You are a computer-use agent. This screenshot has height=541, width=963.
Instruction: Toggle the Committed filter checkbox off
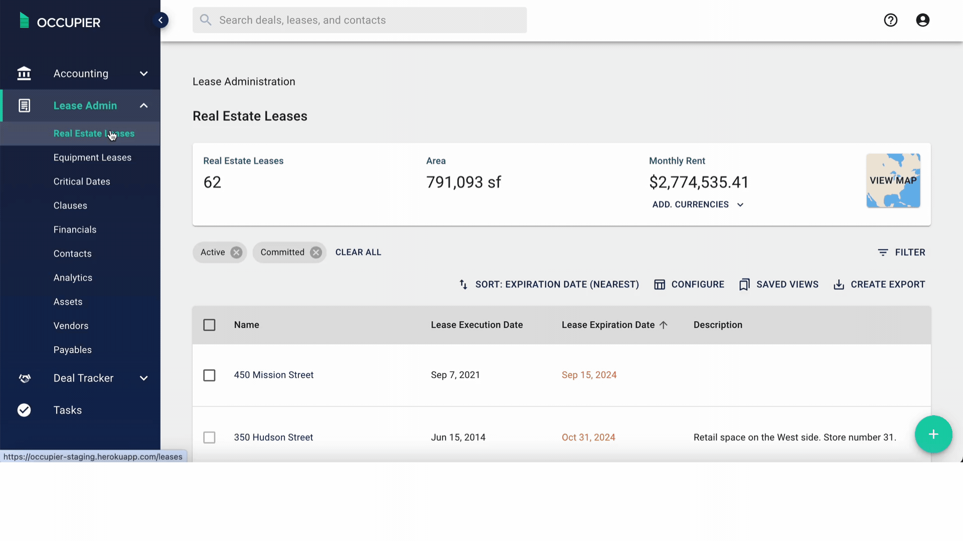(x=315, y=251)
